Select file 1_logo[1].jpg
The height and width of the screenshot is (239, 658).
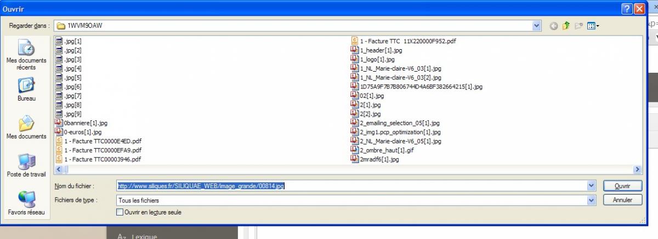tap(377, 59)
